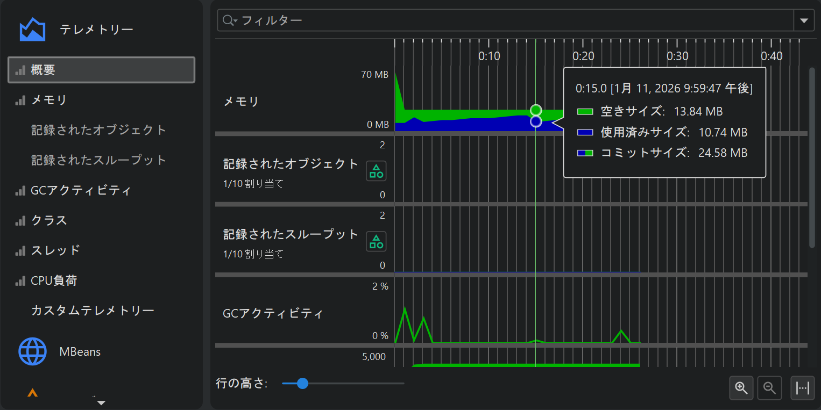Click the 13.84 MB value in tooltip
This screenshot has height=410, width=821.
pos(698,111)
